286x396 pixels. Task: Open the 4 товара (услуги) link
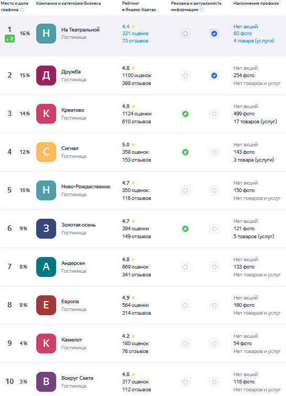253,41
